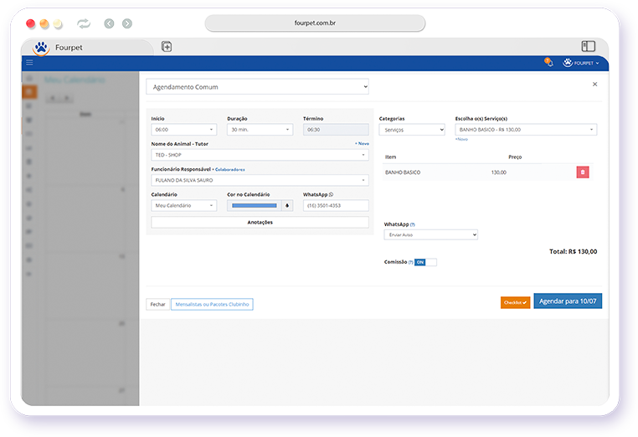638x437 pixels.
Task: Click the help icon next to Comissão
Action: pos(410,262)
